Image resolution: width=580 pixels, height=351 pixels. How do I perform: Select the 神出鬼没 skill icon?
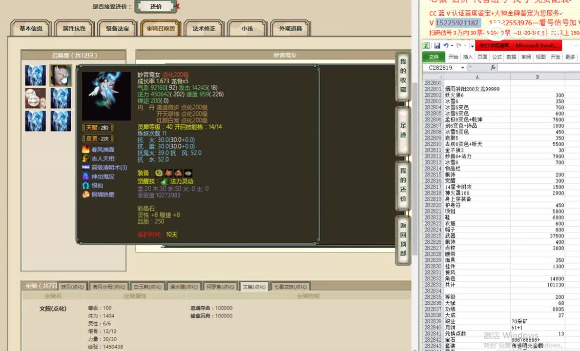point(86,176)
